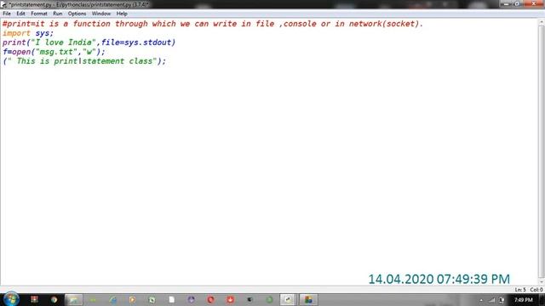Open the Window menu
This screenshot has height=306, width=545.
pos(101,14)
